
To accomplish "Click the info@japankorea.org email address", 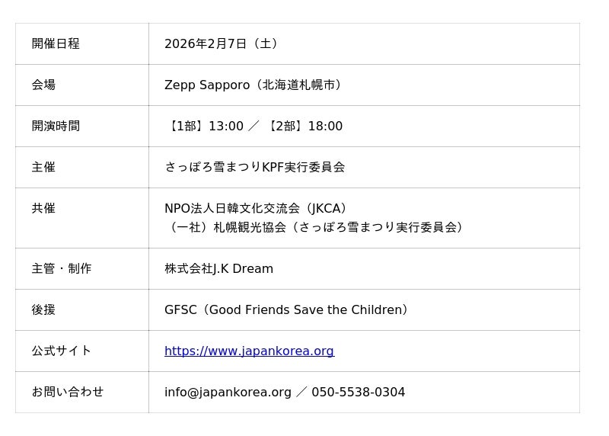I will [x=228, y=393].
